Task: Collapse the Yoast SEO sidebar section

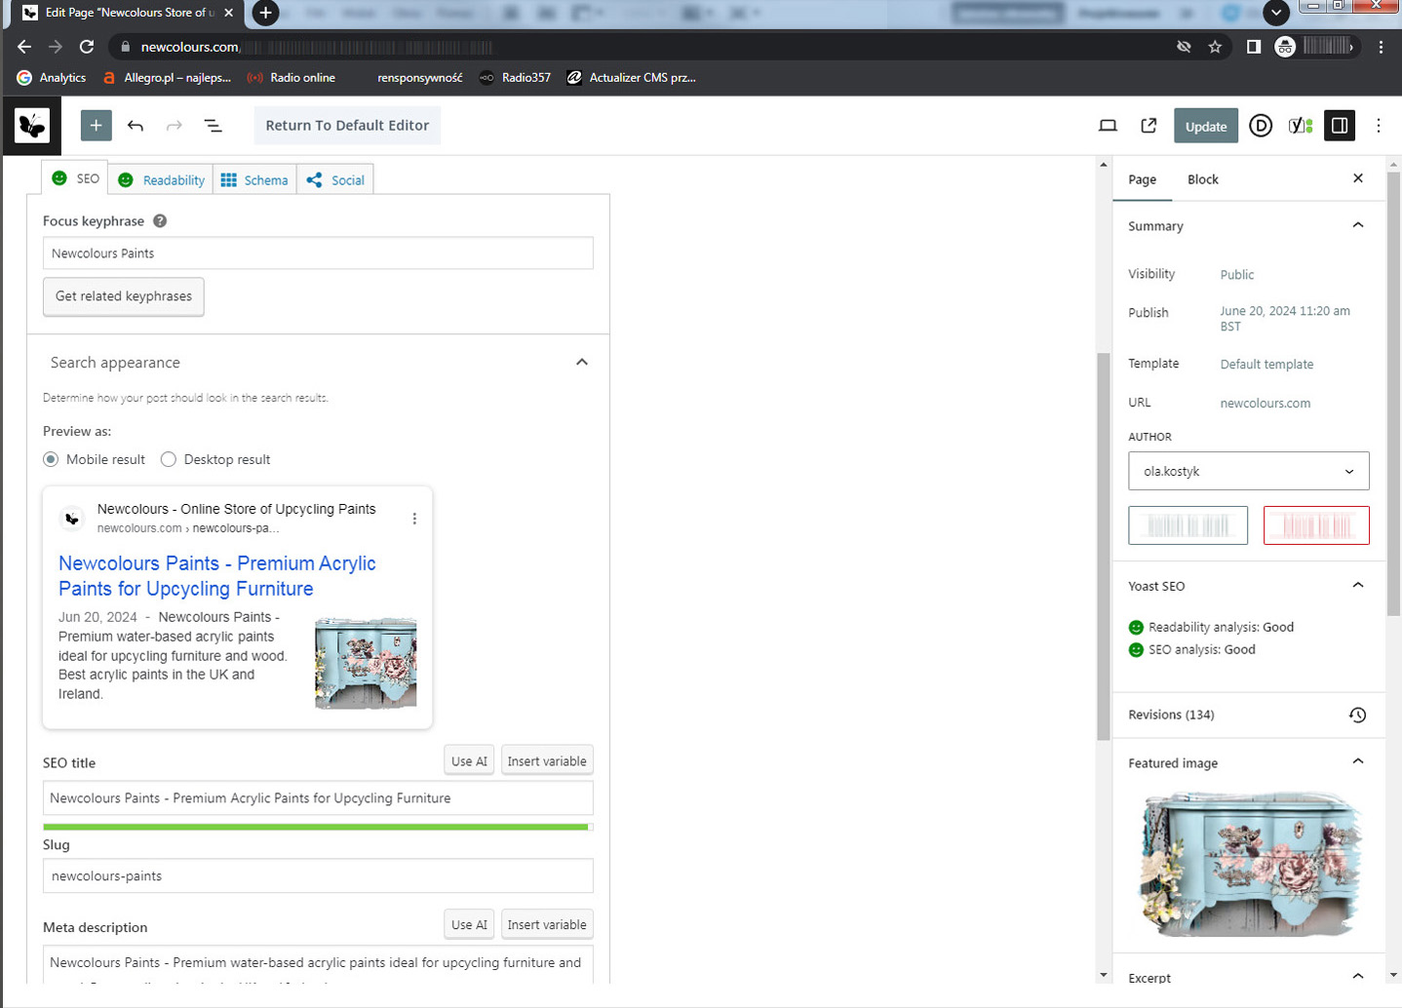Action: click(1357, 586)
